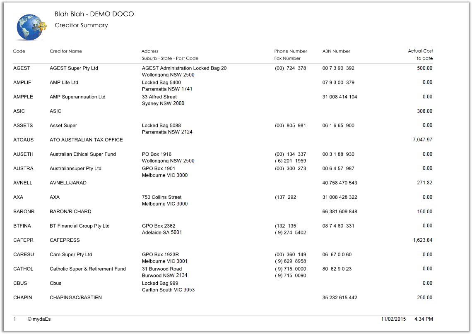Click creditor name 'AMP Life Ltd'
This screenshot has width=472, height=334.
[x=64, y=82]
